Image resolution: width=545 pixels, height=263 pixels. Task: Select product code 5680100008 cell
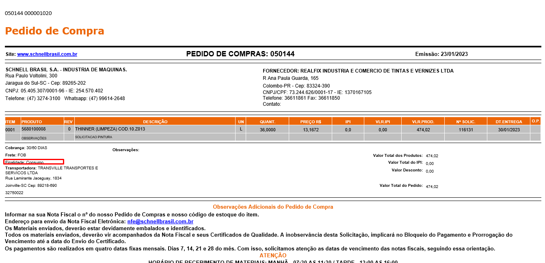click(34, 129)
